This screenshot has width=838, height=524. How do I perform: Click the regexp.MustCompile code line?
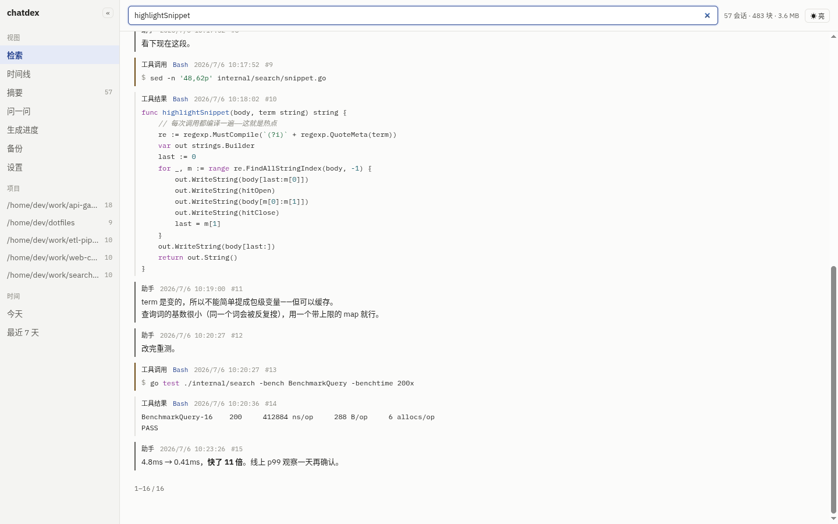(x=277, y=134)
